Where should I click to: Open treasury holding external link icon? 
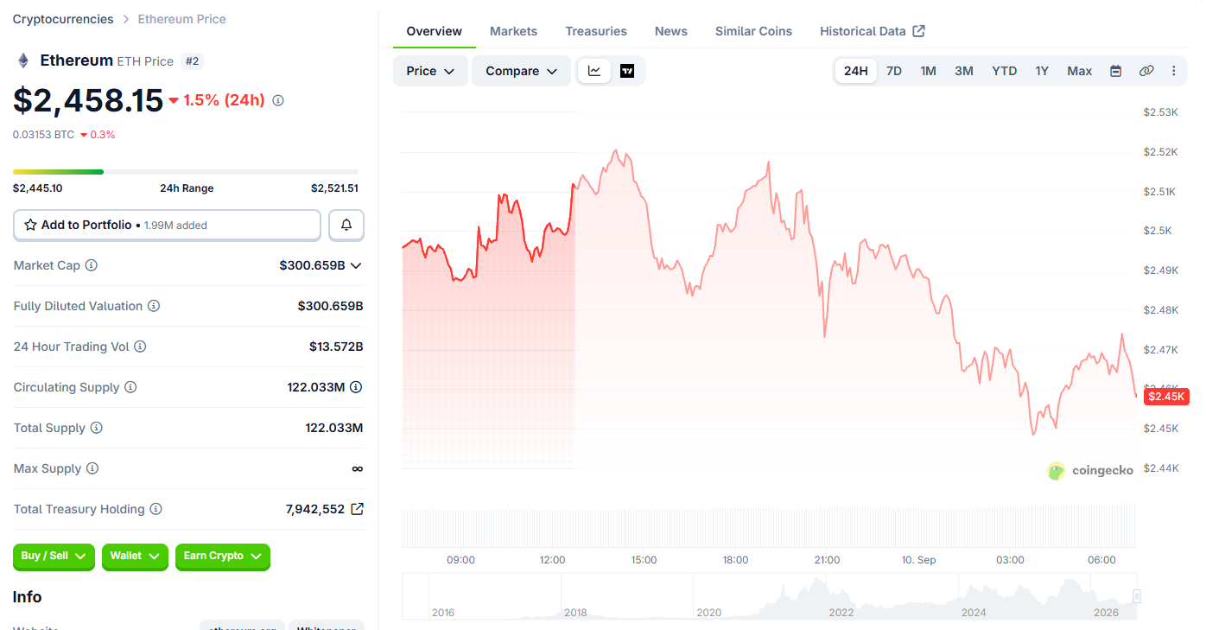(357, 509)
